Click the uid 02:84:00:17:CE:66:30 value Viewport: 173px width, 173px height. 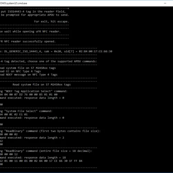pyautogui.click(x=95, y=51)
